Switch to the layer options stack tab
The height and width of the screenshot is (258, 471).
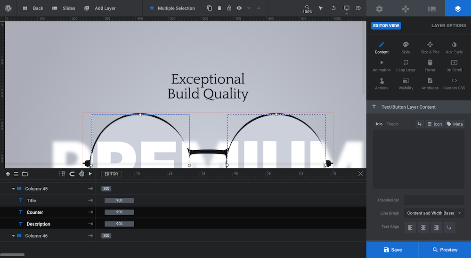pos(458,8)
